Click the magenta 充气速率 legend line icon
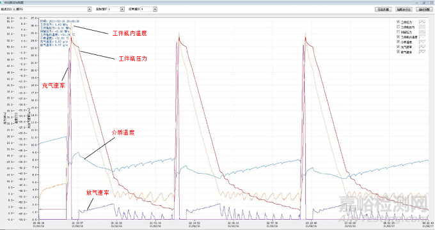 pyautogui.click(x=422, y=47)
